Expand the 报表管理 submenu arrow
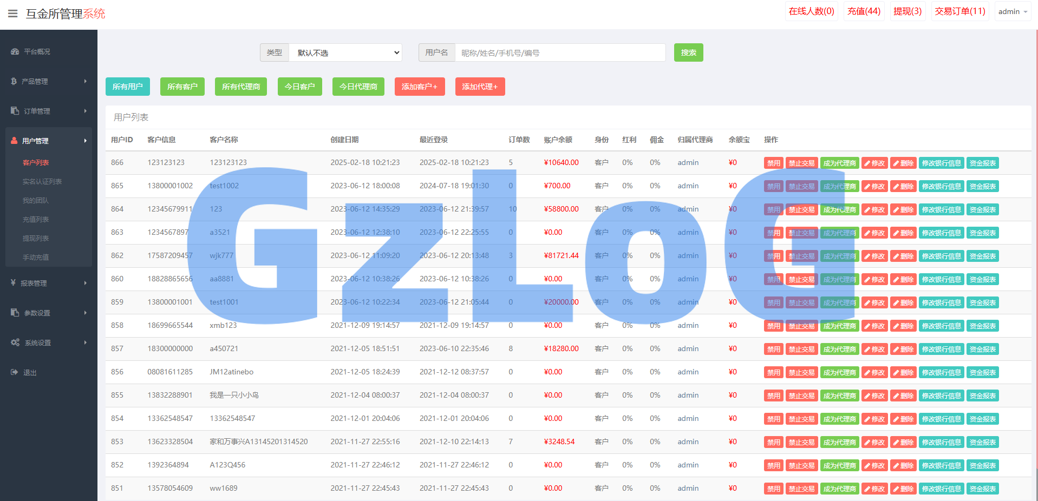The height and width of the screenshot is (501, 1038). tap(86, 283)
